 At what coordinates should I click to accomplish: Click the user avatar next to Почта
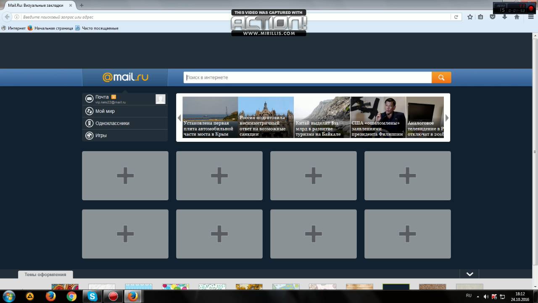tap(160, 99)
